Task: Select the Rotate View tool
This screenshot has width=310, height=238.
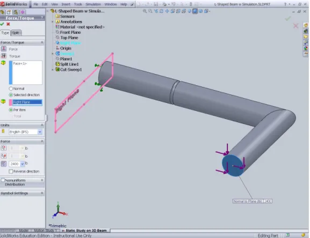Action: [162, 11]
